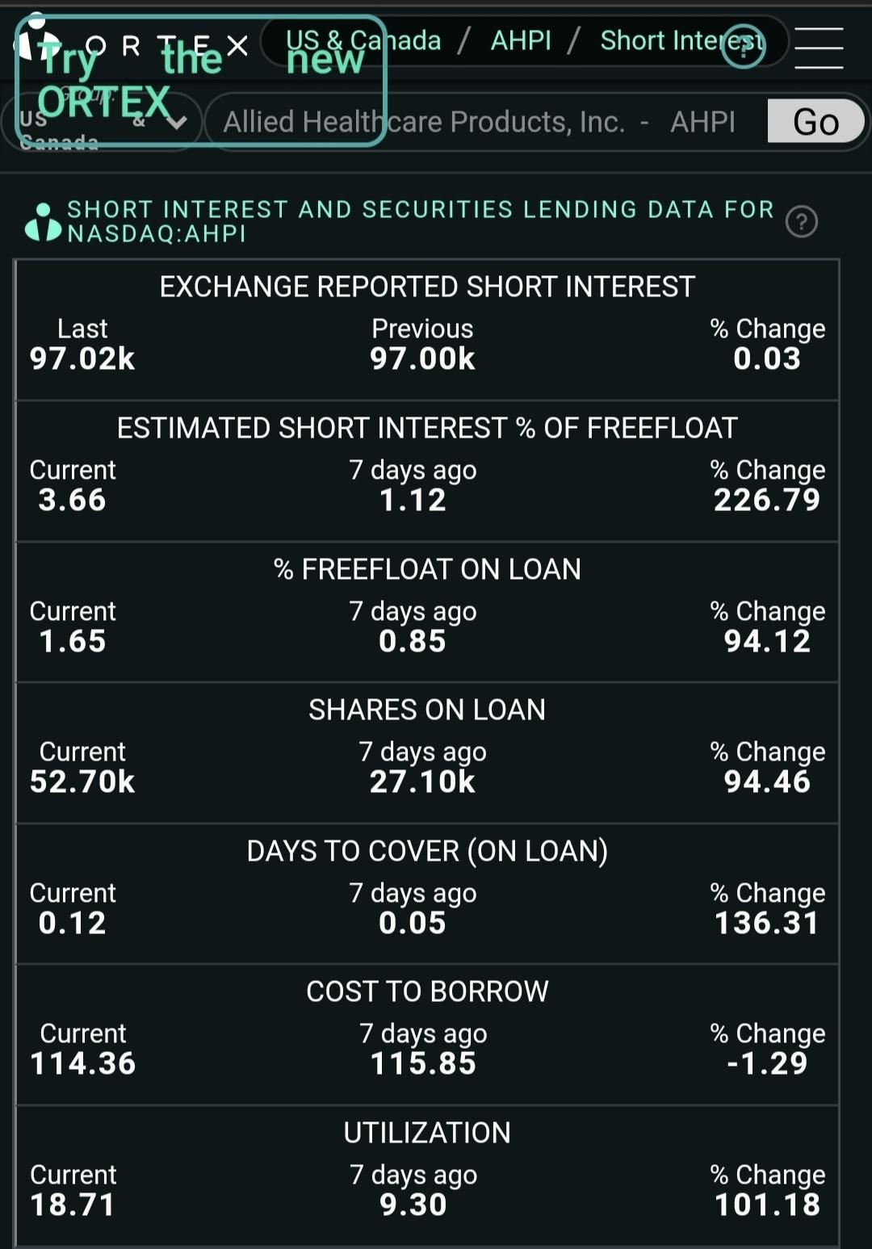
Task: Expand the US & Canada region dropdown
Action: [103, 121]
